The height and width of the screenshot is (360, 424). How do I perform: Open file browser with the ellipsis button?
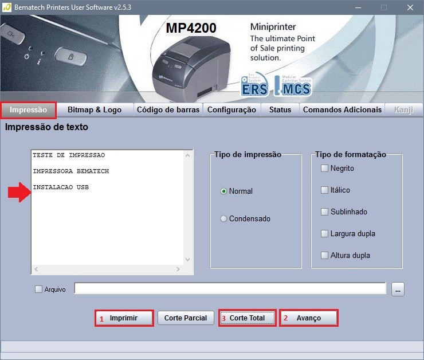(x=398, y=289)
